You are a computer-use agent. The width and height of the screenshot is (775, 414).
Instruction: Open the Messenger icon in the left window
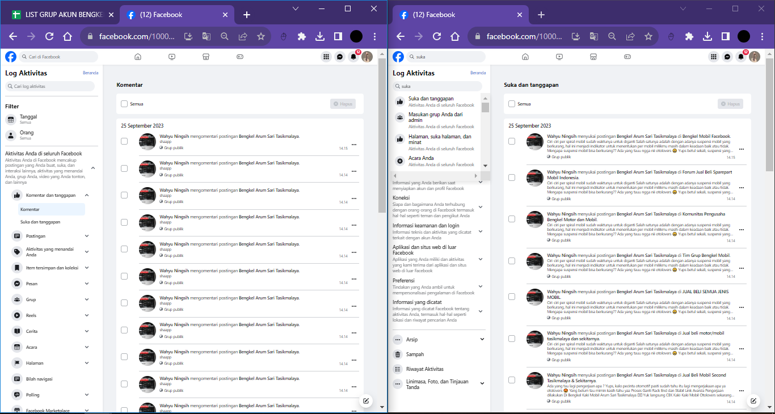tap(339, 57)
